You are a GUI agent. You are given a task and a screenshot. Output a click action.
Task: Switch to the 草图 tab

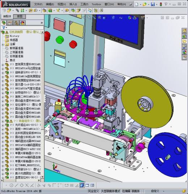click(20, 16)
